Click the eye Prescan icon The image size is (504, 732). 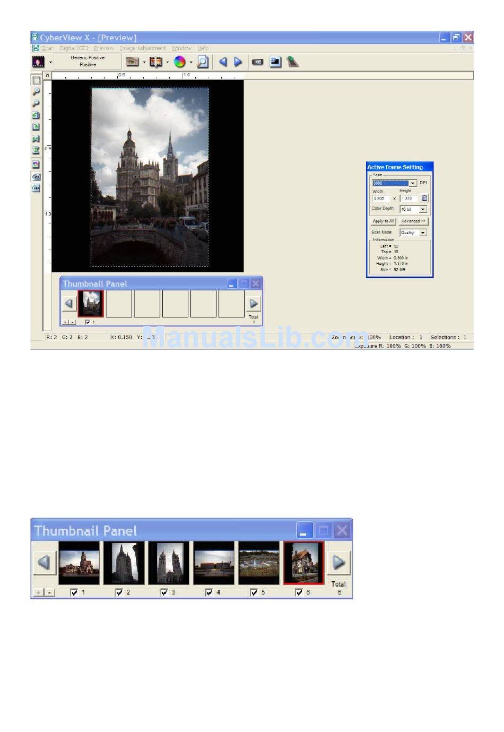(x=132, y=62)
